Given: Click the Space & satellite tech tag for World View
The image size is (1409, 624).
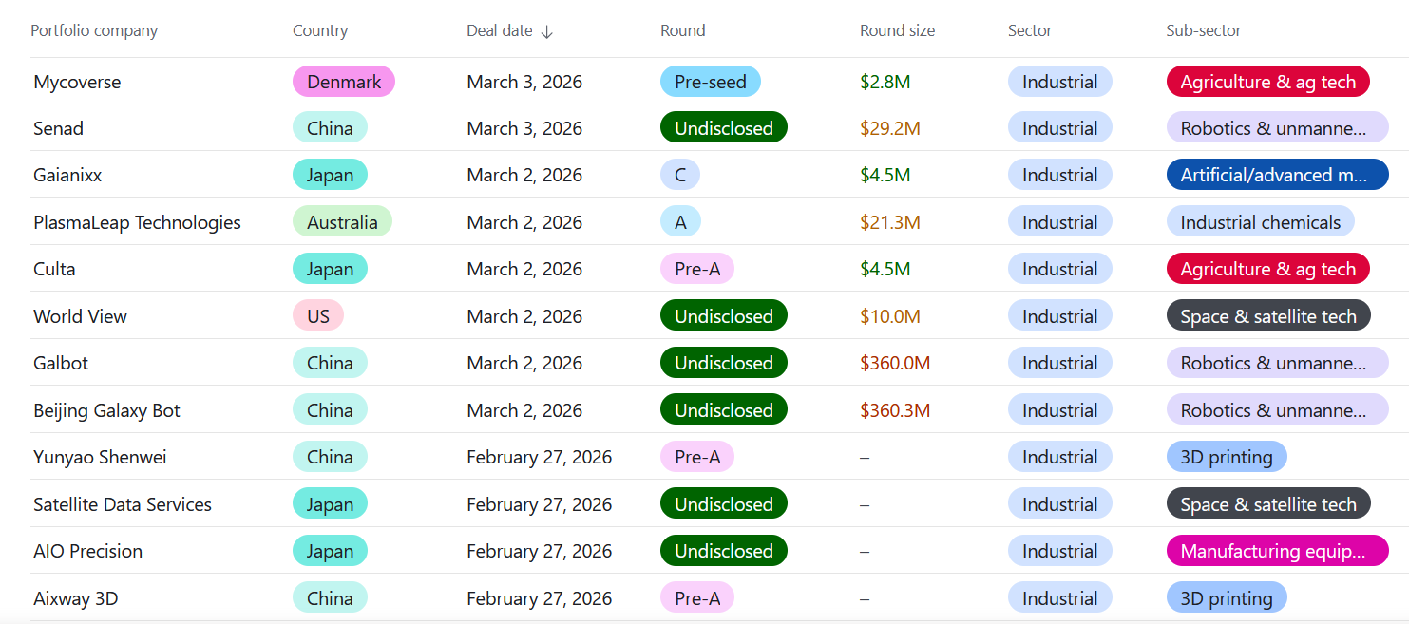Looking at the screenshot, I should [1267, 316].
